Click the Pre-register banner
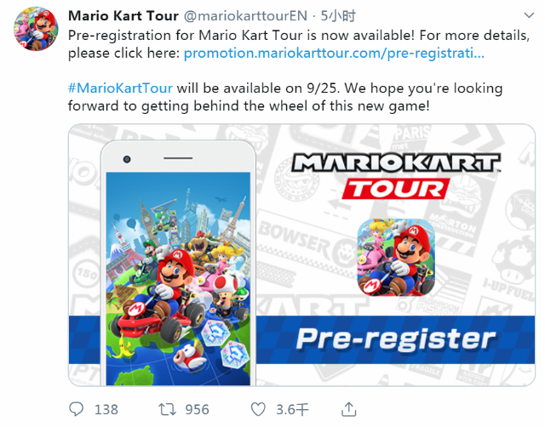The width and height of the screenshot is (545, 427). (x=395, y=339)
